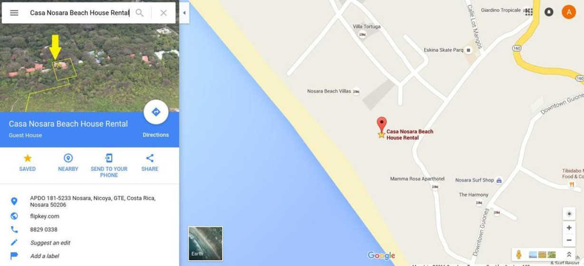The height and width of the screenshot is (266, 584).
Task: Show my location button on map
Action: 569,214
